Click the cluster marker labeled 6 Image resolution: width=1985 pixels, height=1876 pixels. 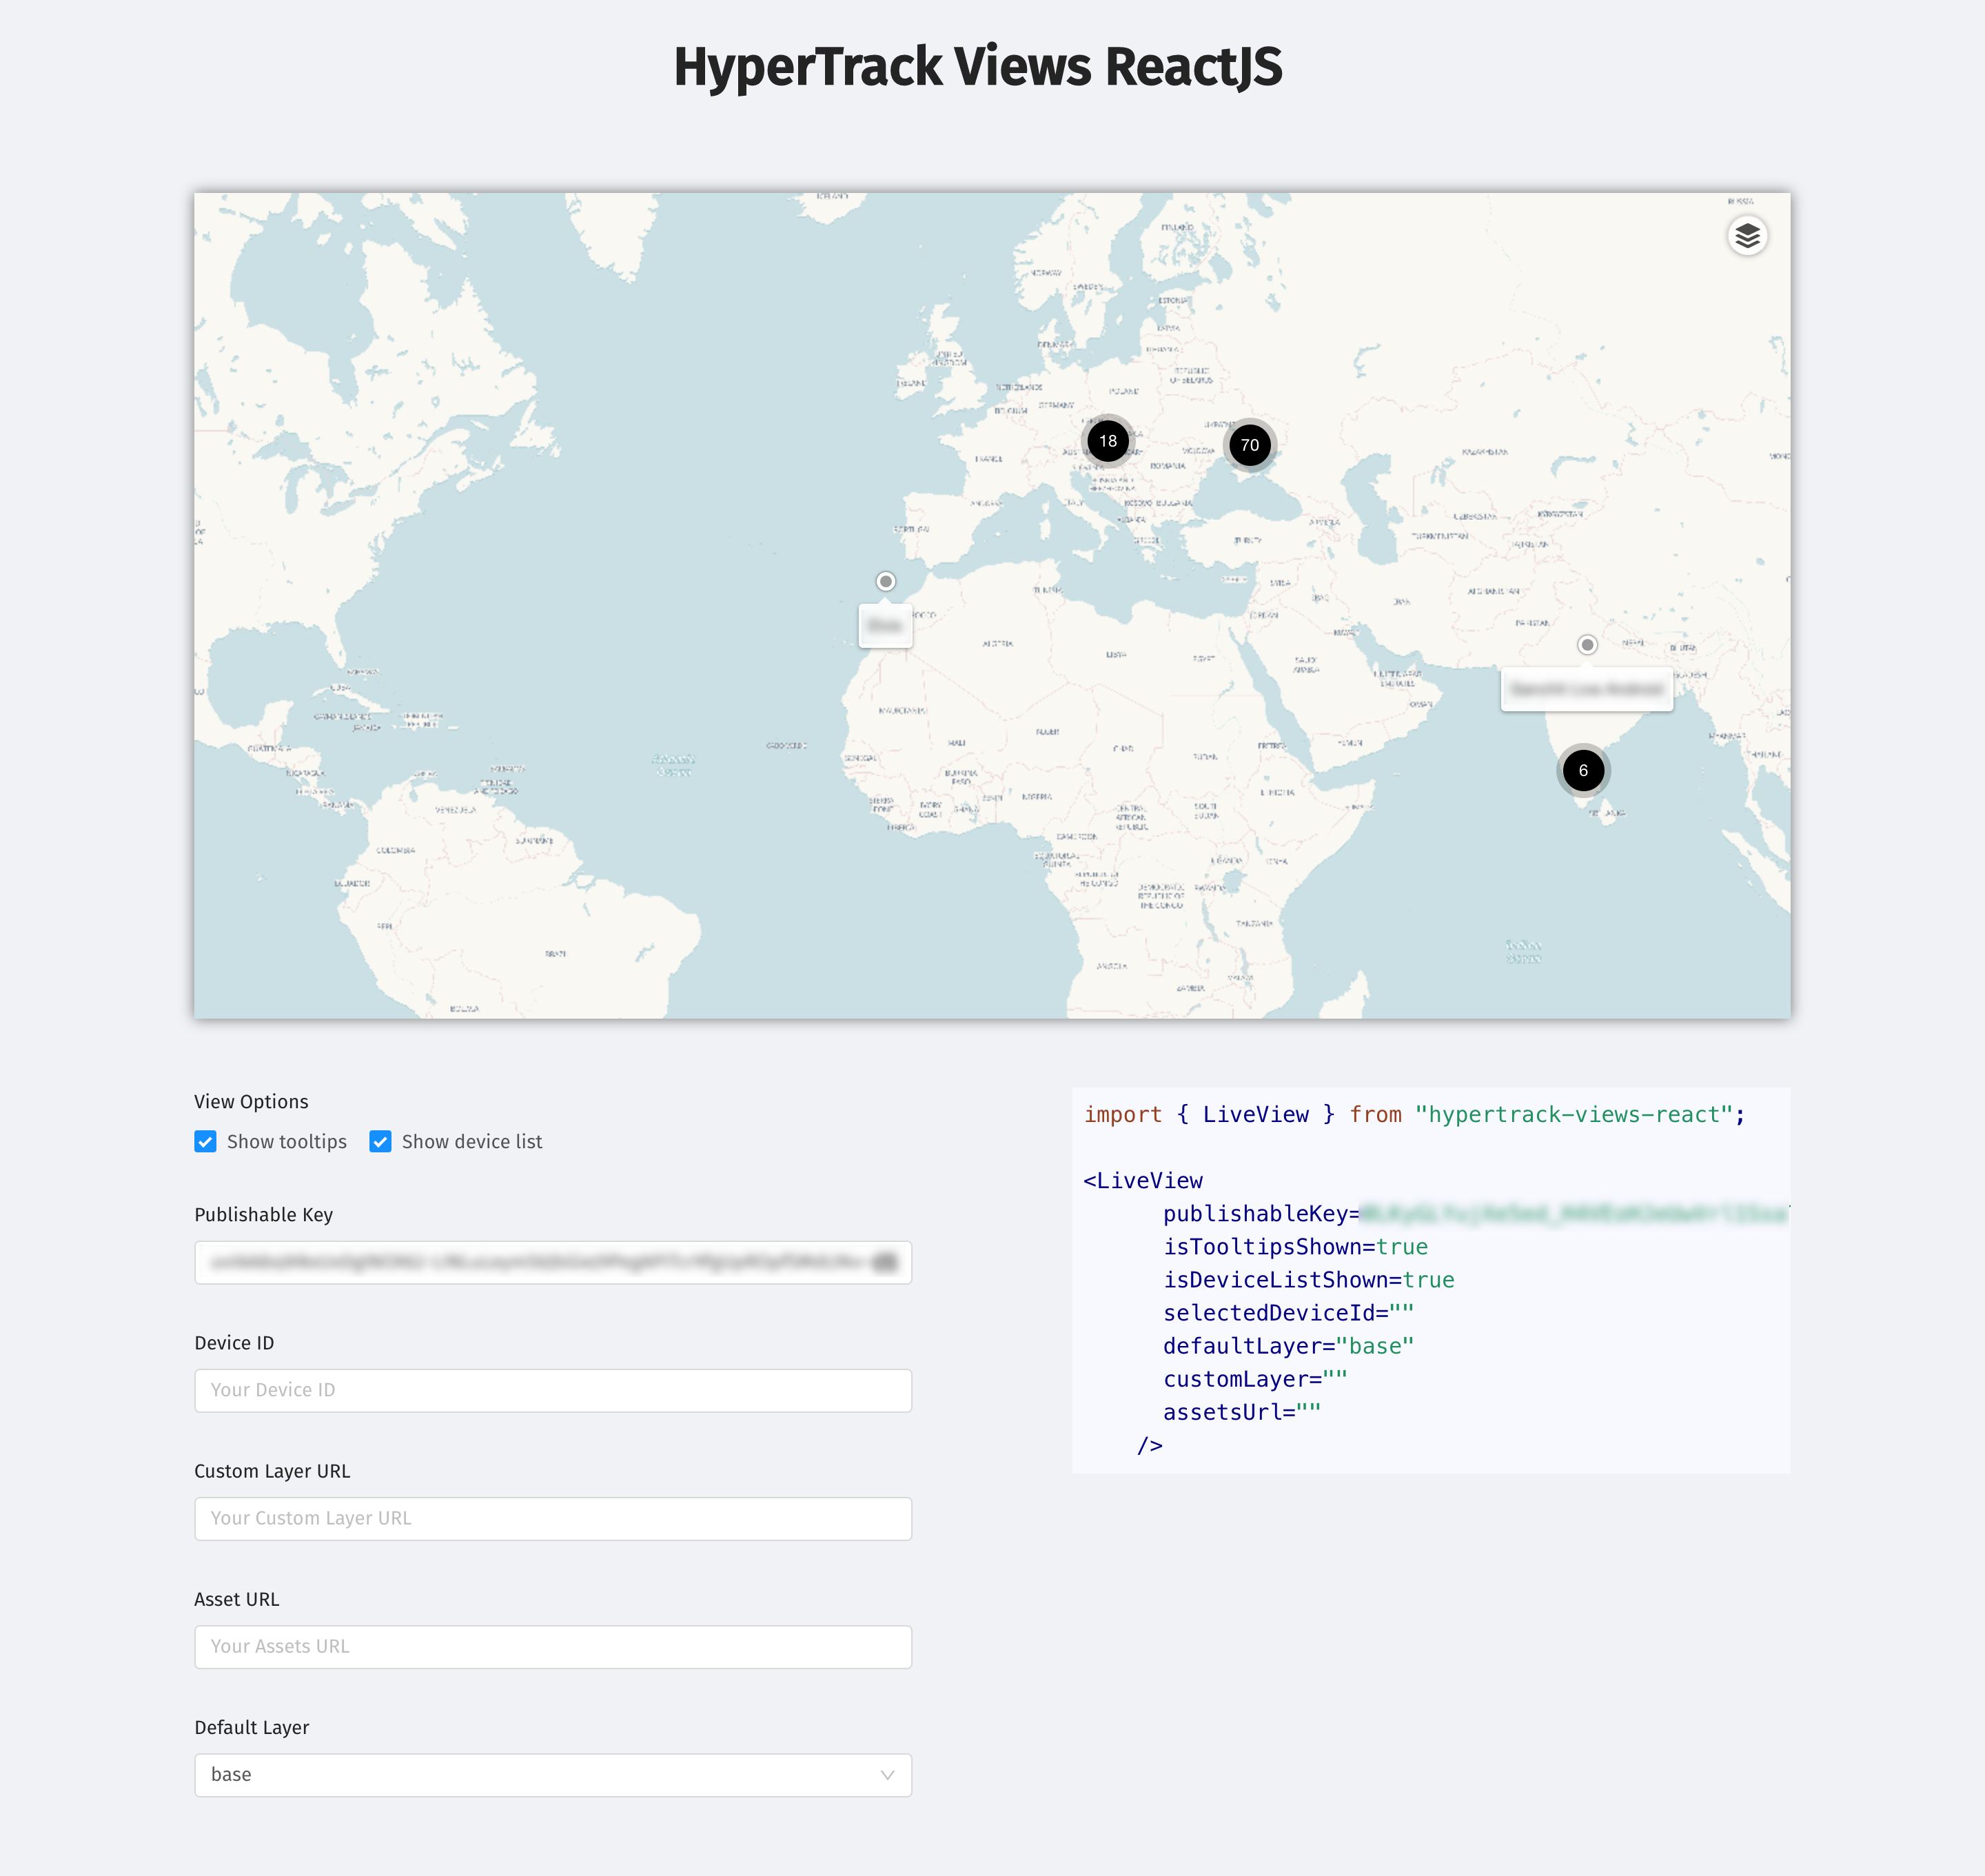[1582, 770]
